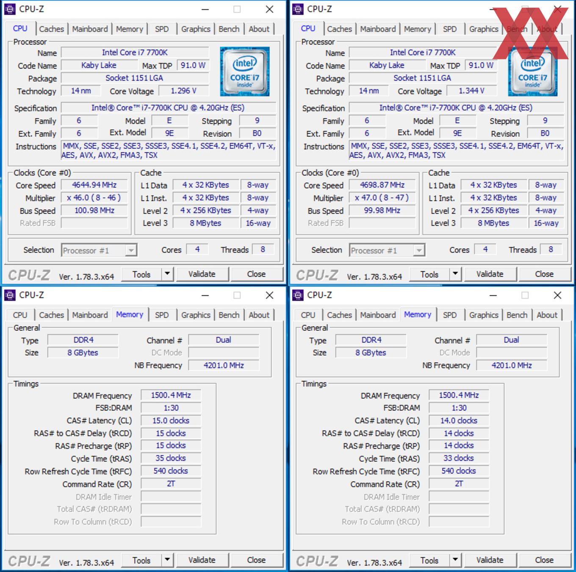
Task: Switch to CPU tab in lower-right window
Action: point(308,315)
